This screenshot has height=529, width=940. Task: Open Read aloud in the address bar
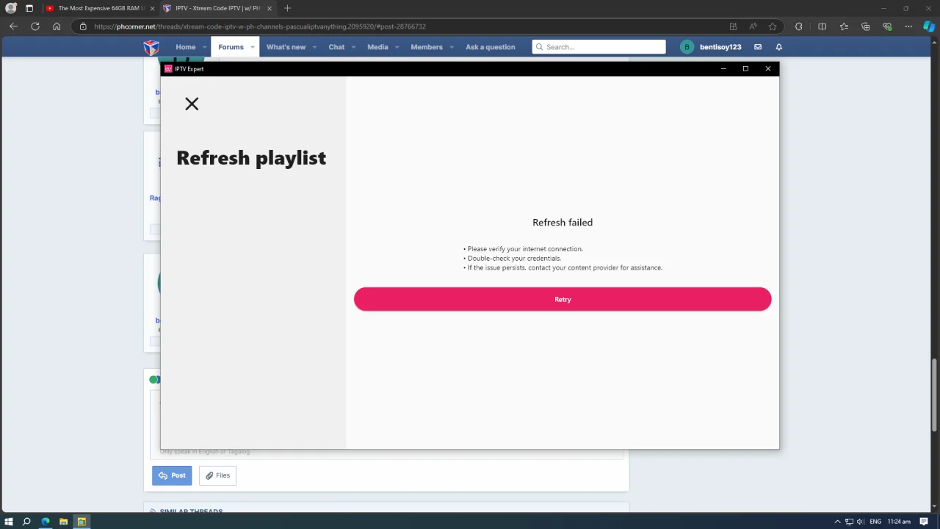tap(753, 26)
